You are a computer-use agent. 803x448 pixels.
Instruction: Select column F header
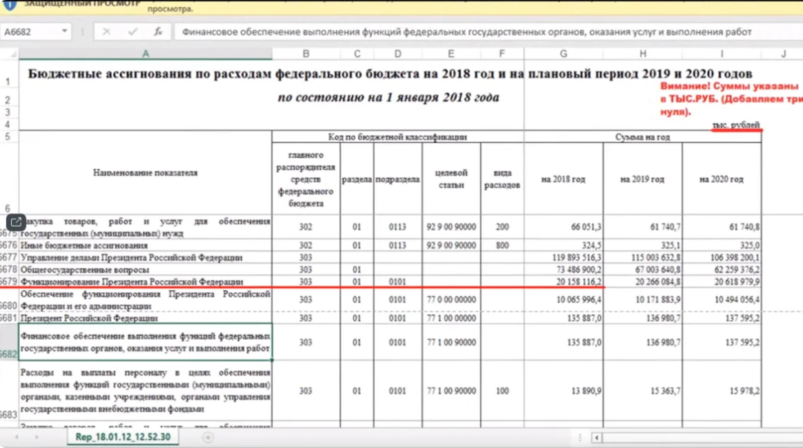coord(502,54)
